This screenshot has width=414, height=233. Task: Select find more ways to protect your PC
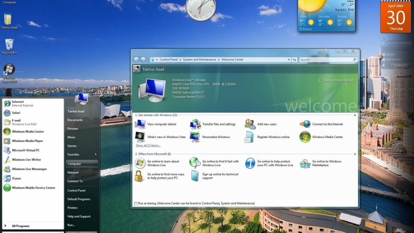[x=160, y=176]
